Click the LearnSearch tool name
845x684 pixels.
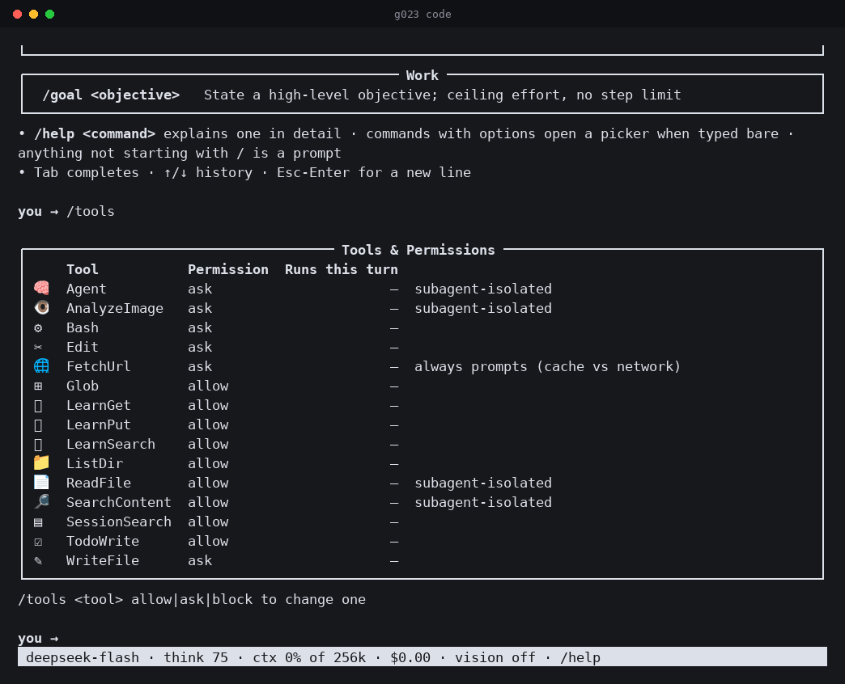point(110,444)
